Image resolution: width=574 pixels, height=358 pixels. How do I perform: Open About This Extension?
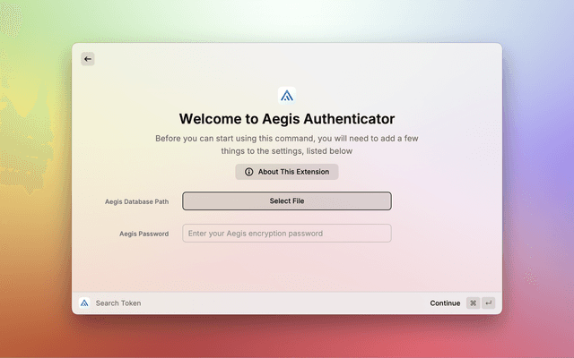[x=287, y=172]
